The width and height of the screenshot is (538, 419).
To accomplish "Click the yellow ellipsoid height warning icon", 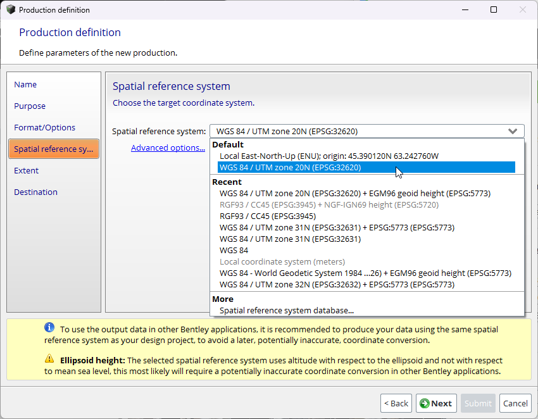I will tap(49, 358).
